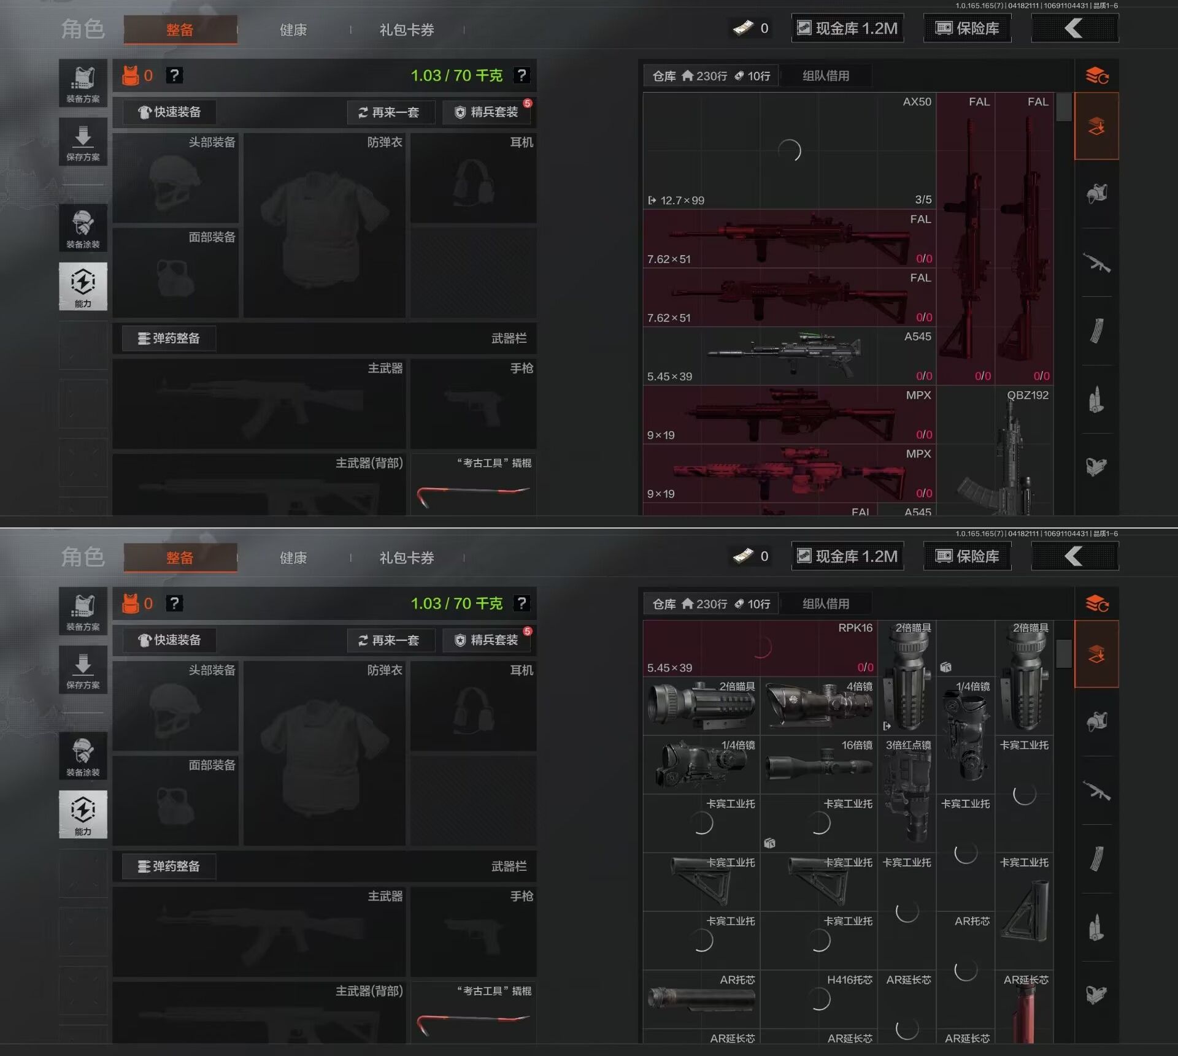This screenshot has height=1056, width=1178.
Task: Switch to 健康 tab in upper screen
Action: coord(293,30)
